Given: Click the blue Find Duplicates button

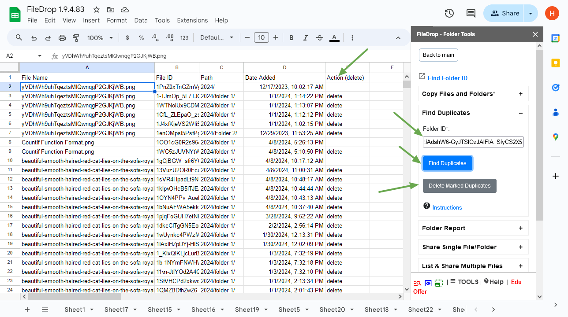Looking at the screenshot, I should coord(448,163).
